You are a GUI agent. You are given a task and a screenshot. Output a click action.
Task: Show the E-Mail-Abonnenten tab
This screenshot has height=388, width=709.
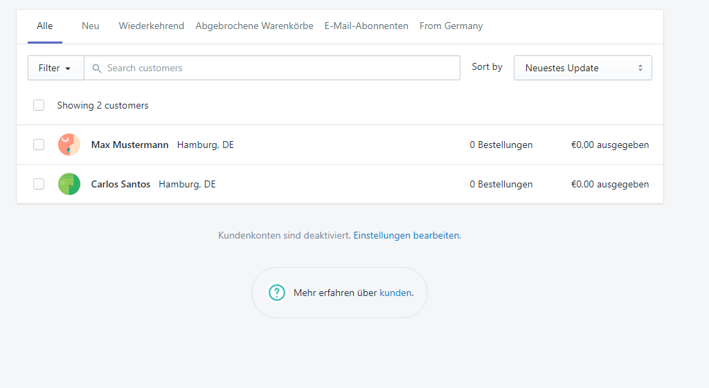366,26
